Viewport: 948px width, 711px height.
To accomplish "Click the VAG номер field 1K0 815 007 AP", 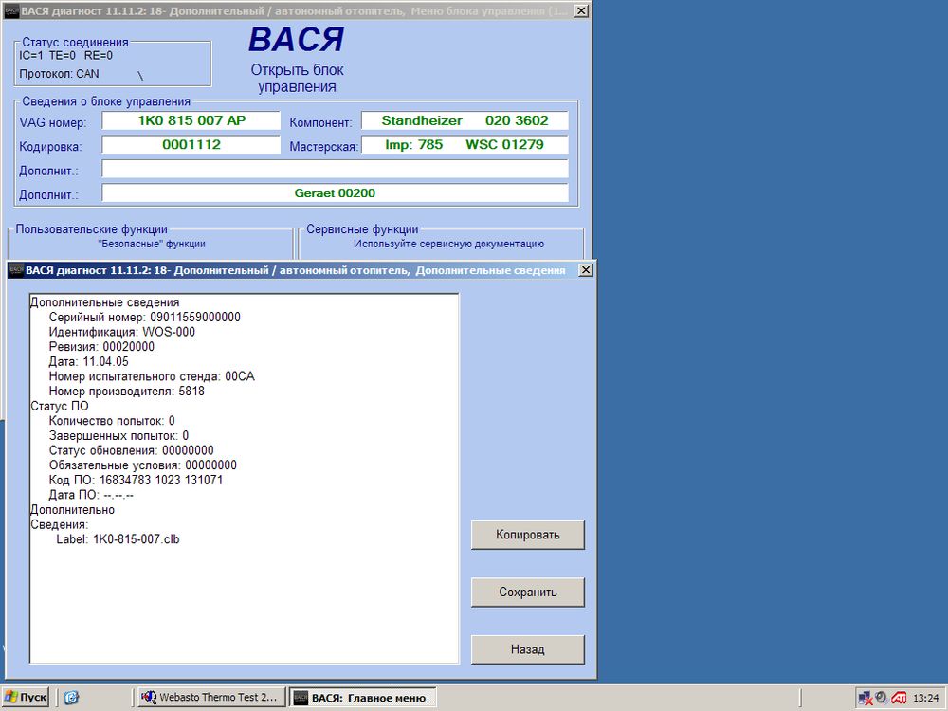I will click(191, 120).
